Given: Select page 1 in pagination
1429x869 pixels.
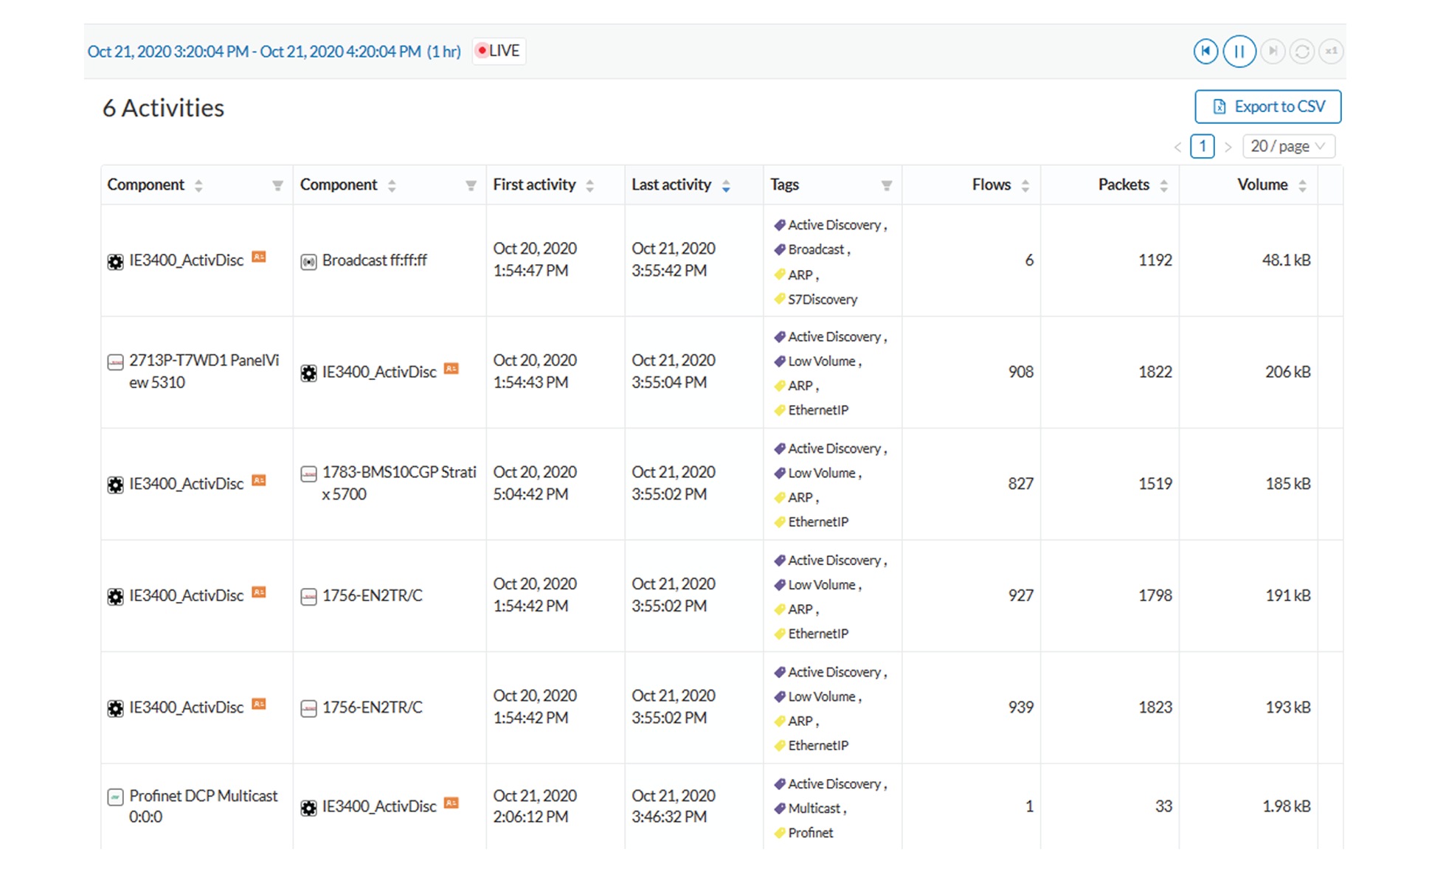Looking at the screenshot, I should (1202, 146).
